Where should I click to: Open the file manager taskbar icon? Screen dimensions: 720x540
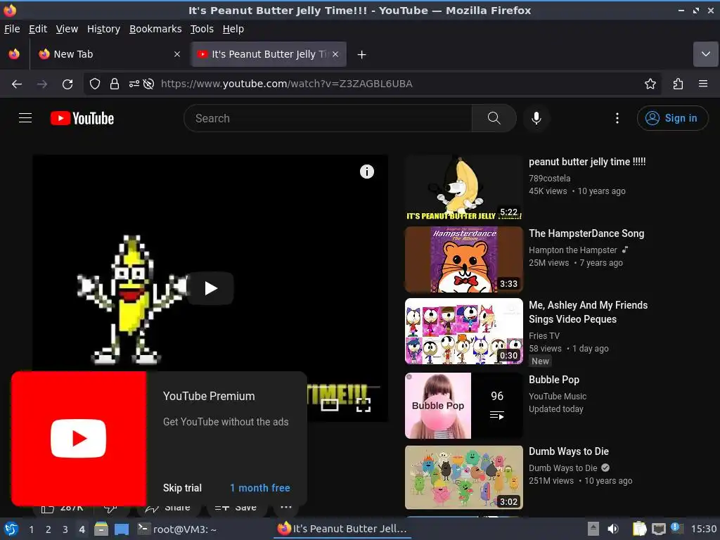(x=101, y=529)
